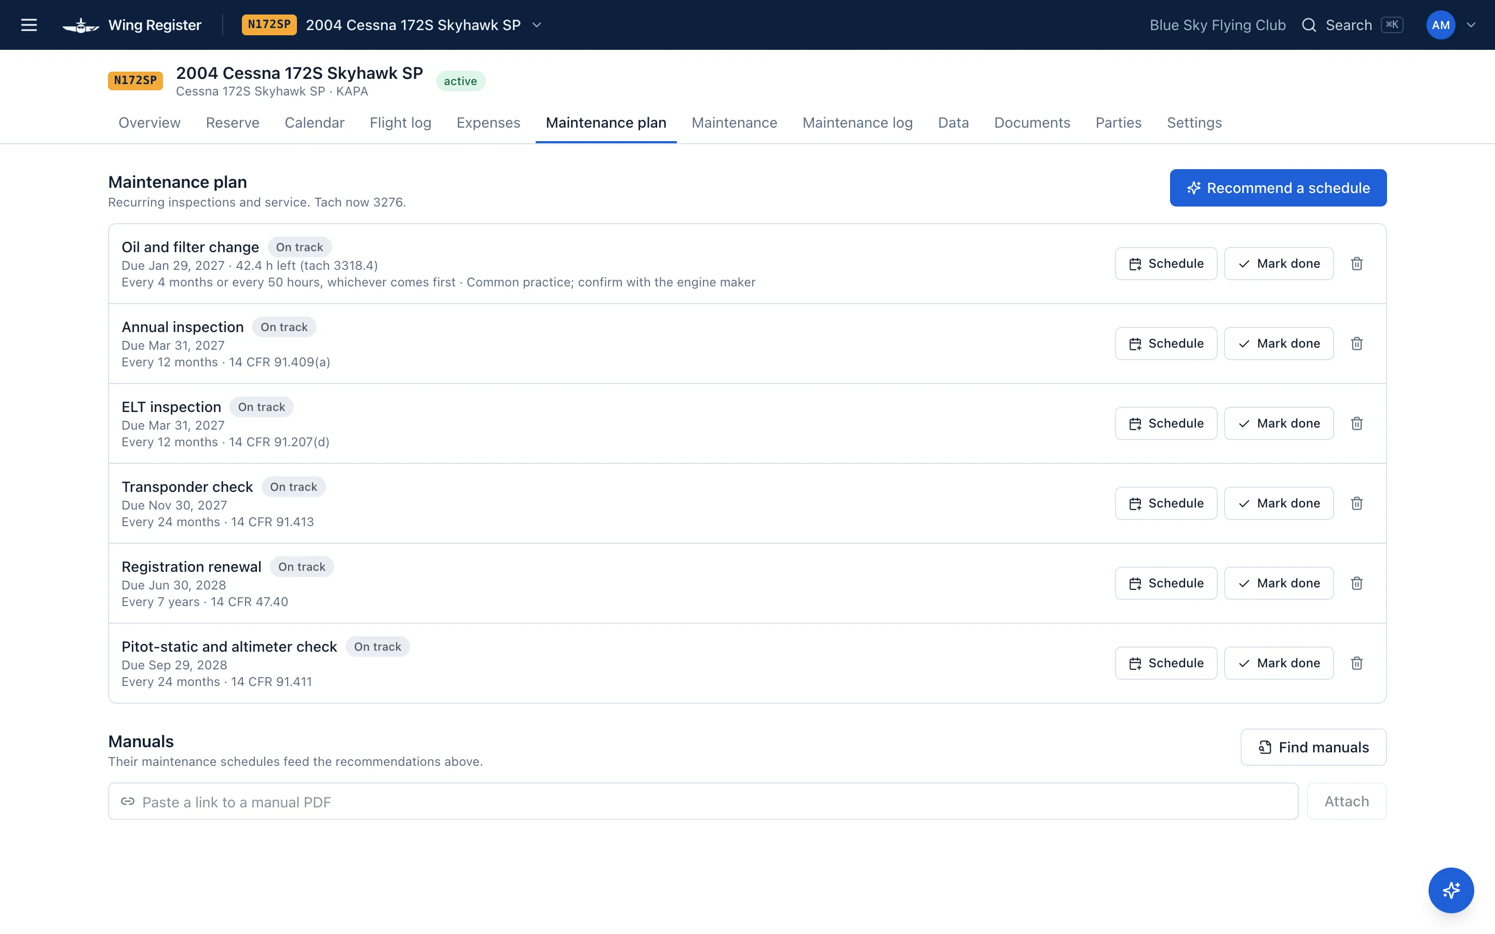Delete the Transponder check item
Screen dimensions: 1495x934
1356,503
